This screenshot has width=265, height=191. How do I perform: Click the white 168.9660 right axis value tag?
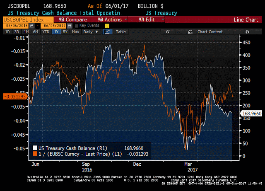252,114
